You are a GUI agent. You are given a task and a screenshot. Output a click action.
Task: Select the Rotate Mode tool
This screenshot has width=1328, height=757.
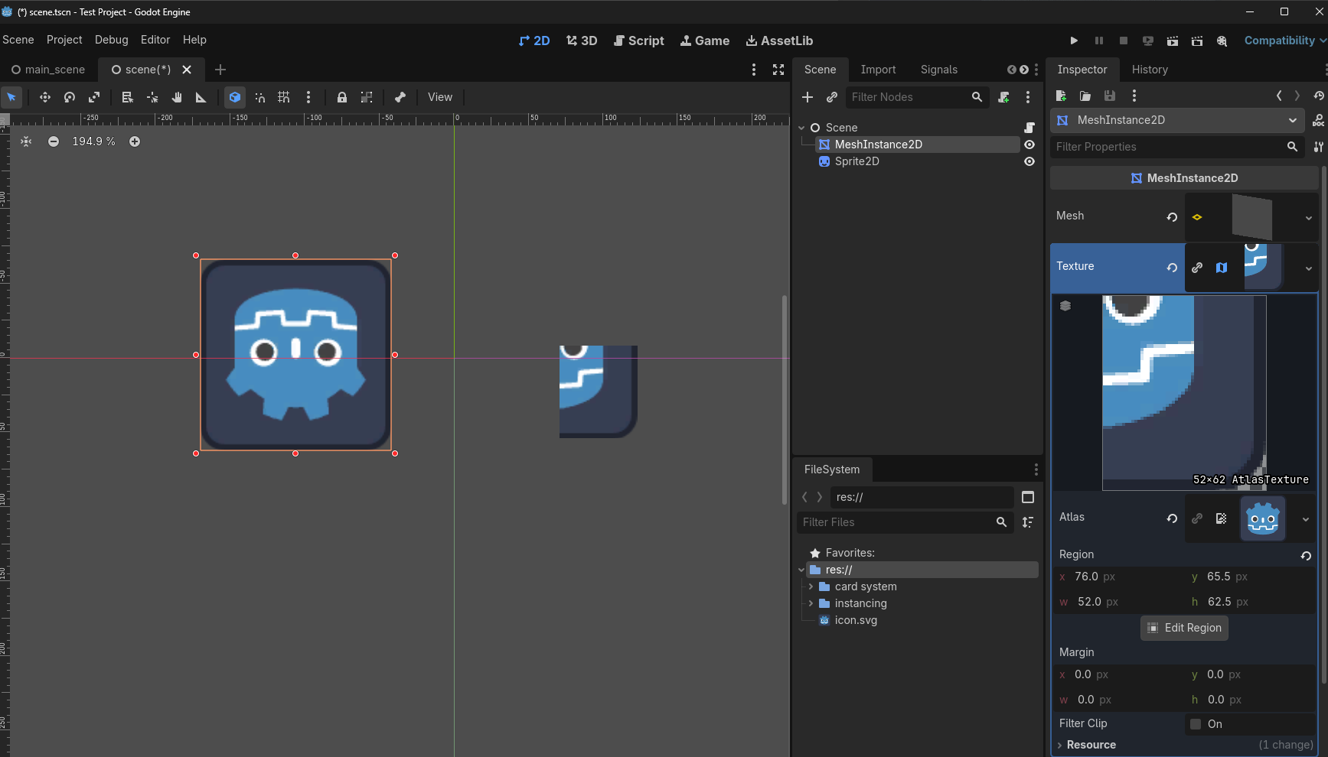tap(70, 97)
